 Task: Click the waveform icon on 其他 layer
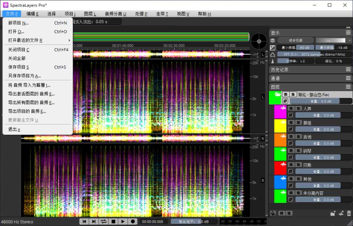[x=283, y=178]
